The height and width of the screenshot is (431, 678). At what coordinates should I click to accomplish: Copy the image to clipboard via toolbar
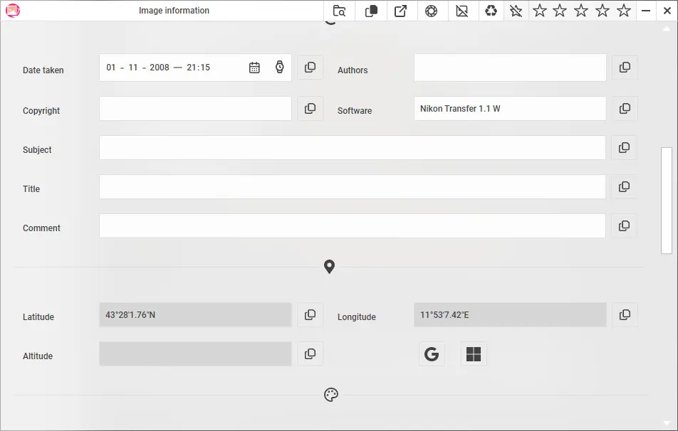[x=370, y=11]
